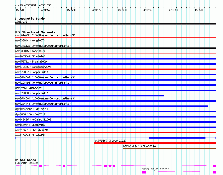
Task: Click the 45357k ruler tick label
Action: [97, 10]
